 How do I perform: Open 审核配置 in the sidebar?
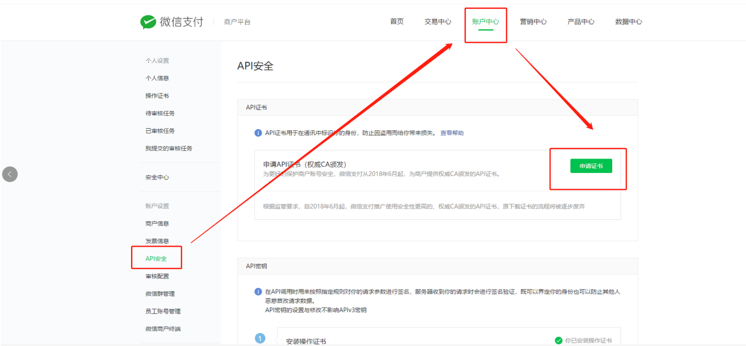coord(157,276)
